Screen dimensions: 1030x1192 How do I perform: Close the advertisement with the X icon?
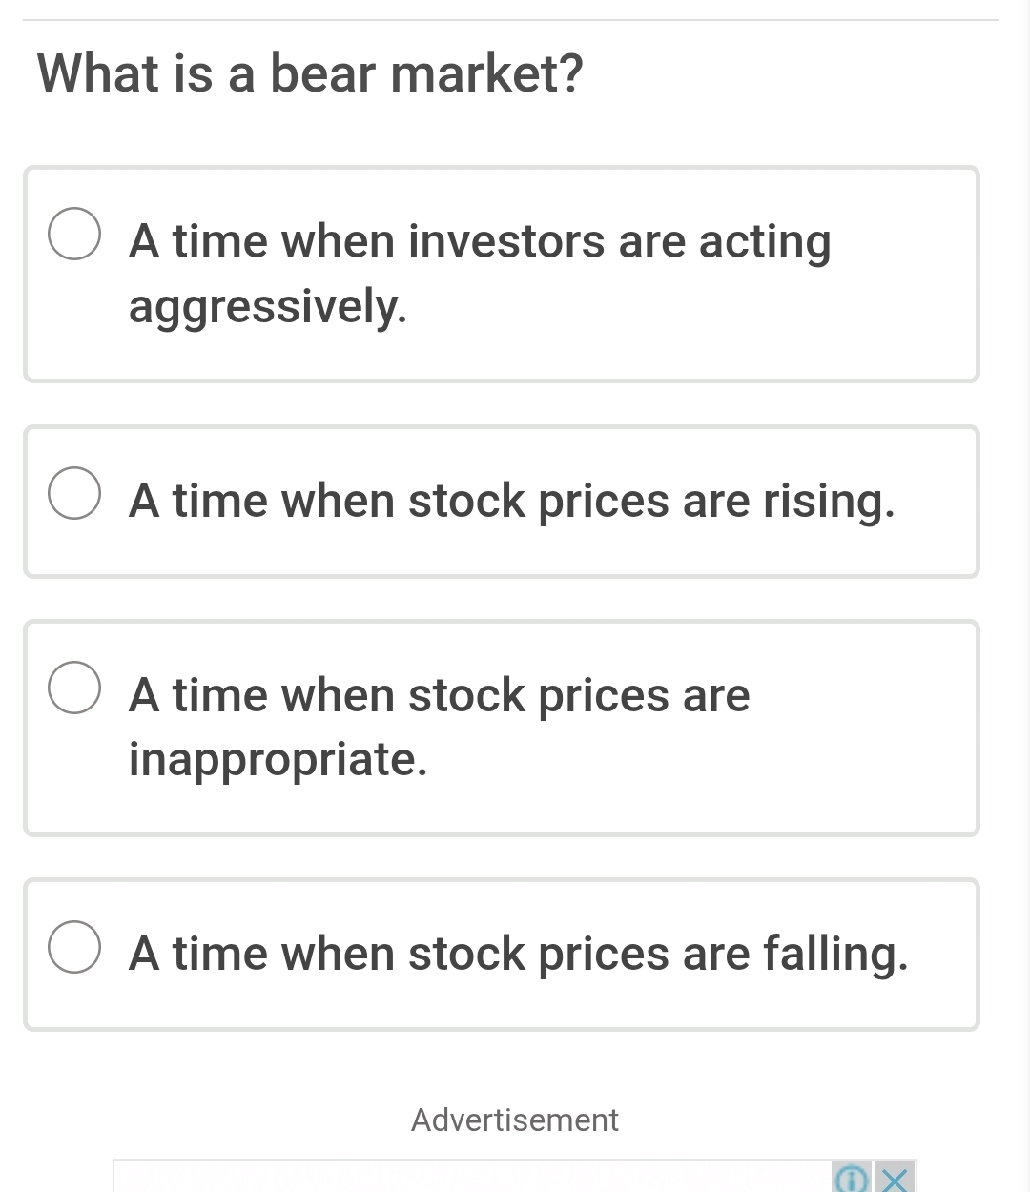(895, 1180)
